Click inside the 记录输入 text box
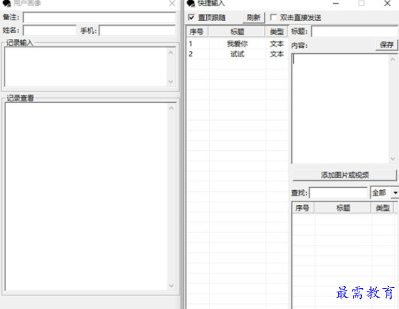Viewport: 399px width, 309px height. point(85,67)
